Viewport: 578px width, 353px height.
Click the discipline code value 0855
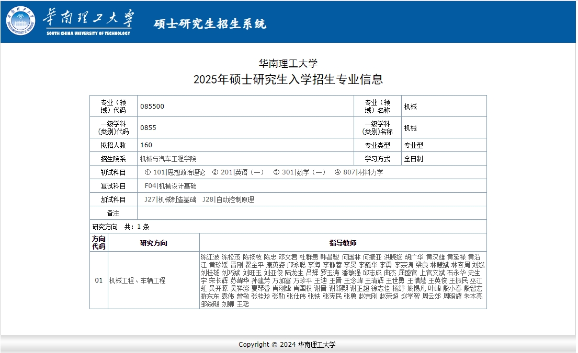pos(148,128)
